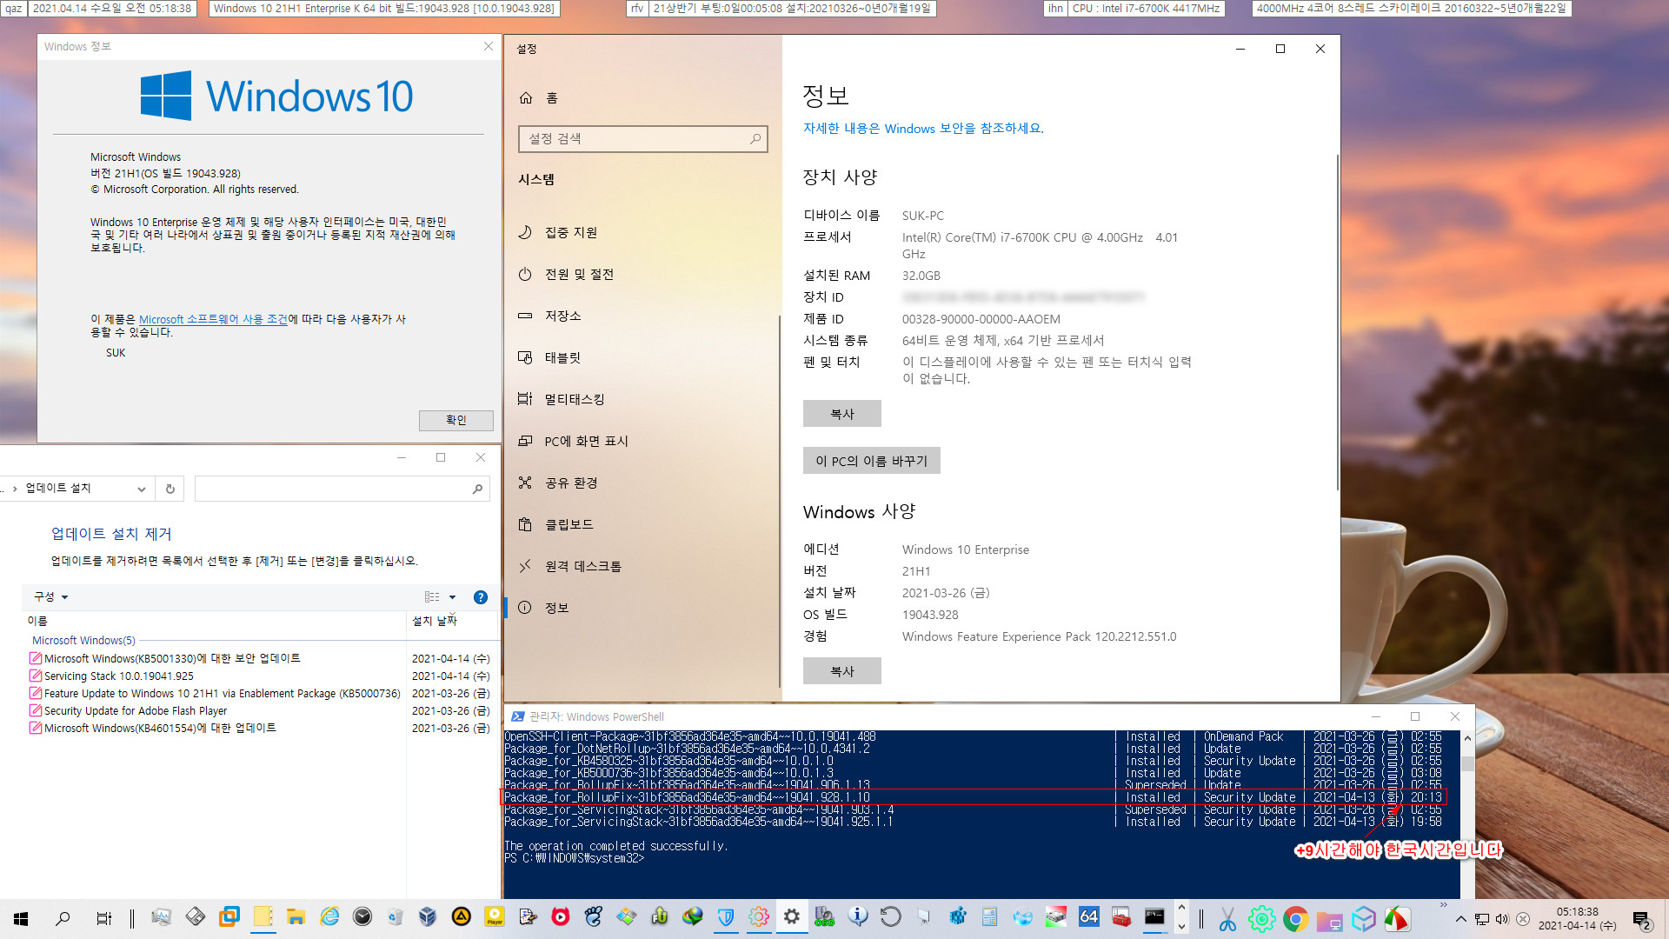Screen dimensions: 1669x939
Task: Launch the scissors snipping tool icon
Action: [1227, 919]
